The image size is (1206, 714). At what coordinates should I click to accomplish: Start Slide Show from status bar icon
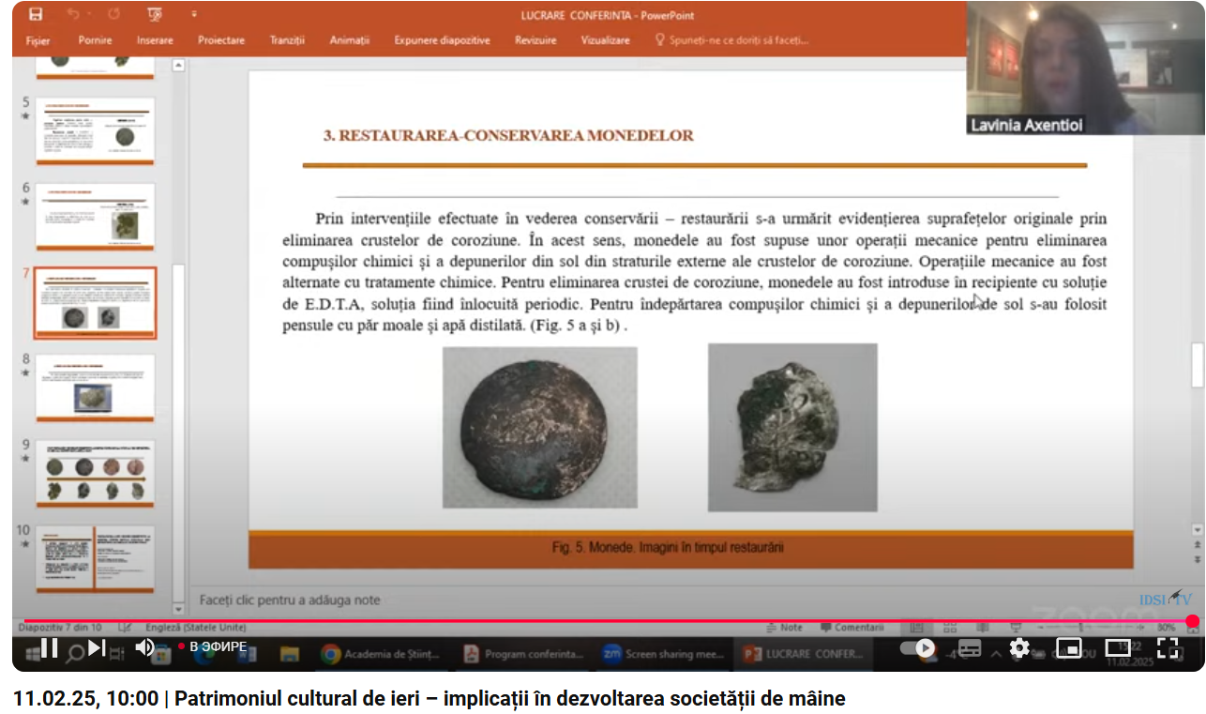(1015, 627)
